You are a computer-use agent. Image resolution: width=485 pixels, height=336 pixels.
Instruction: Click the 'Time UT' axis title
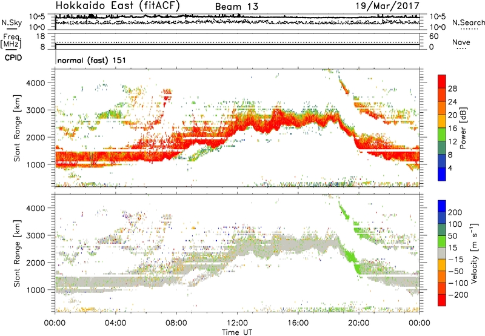coord(237,332)
